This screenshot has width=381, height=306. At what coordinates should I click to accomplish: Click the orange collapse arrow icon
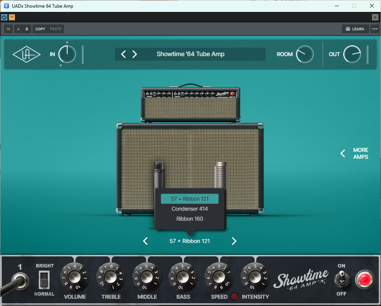pos(11,17)
